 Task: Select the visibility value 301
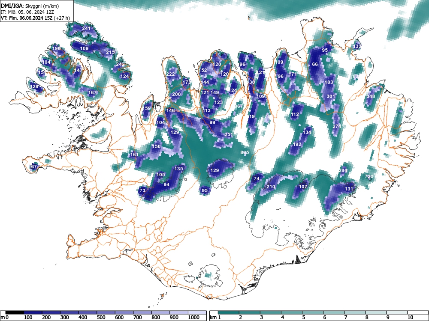point(331,96)
